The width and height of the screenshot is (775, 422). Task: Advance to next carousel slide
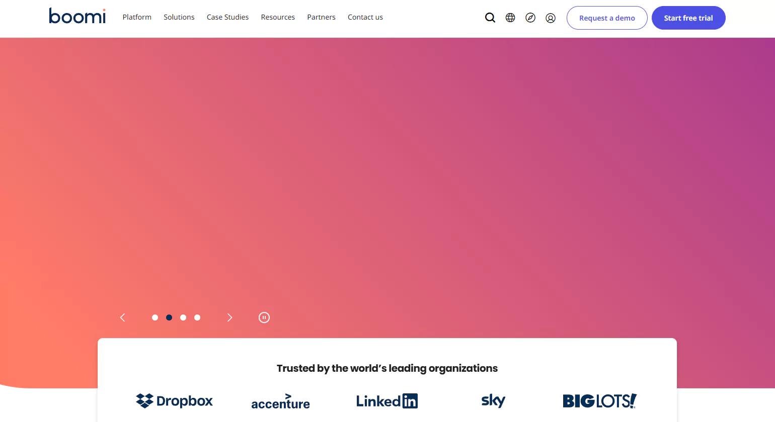pyautogui.click(x=229, y=318)
